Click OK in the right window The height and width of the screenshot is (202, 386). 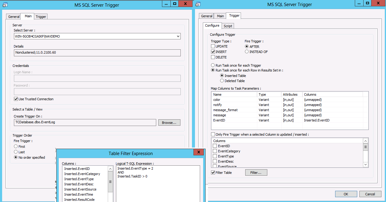click(x=346, y=194)
